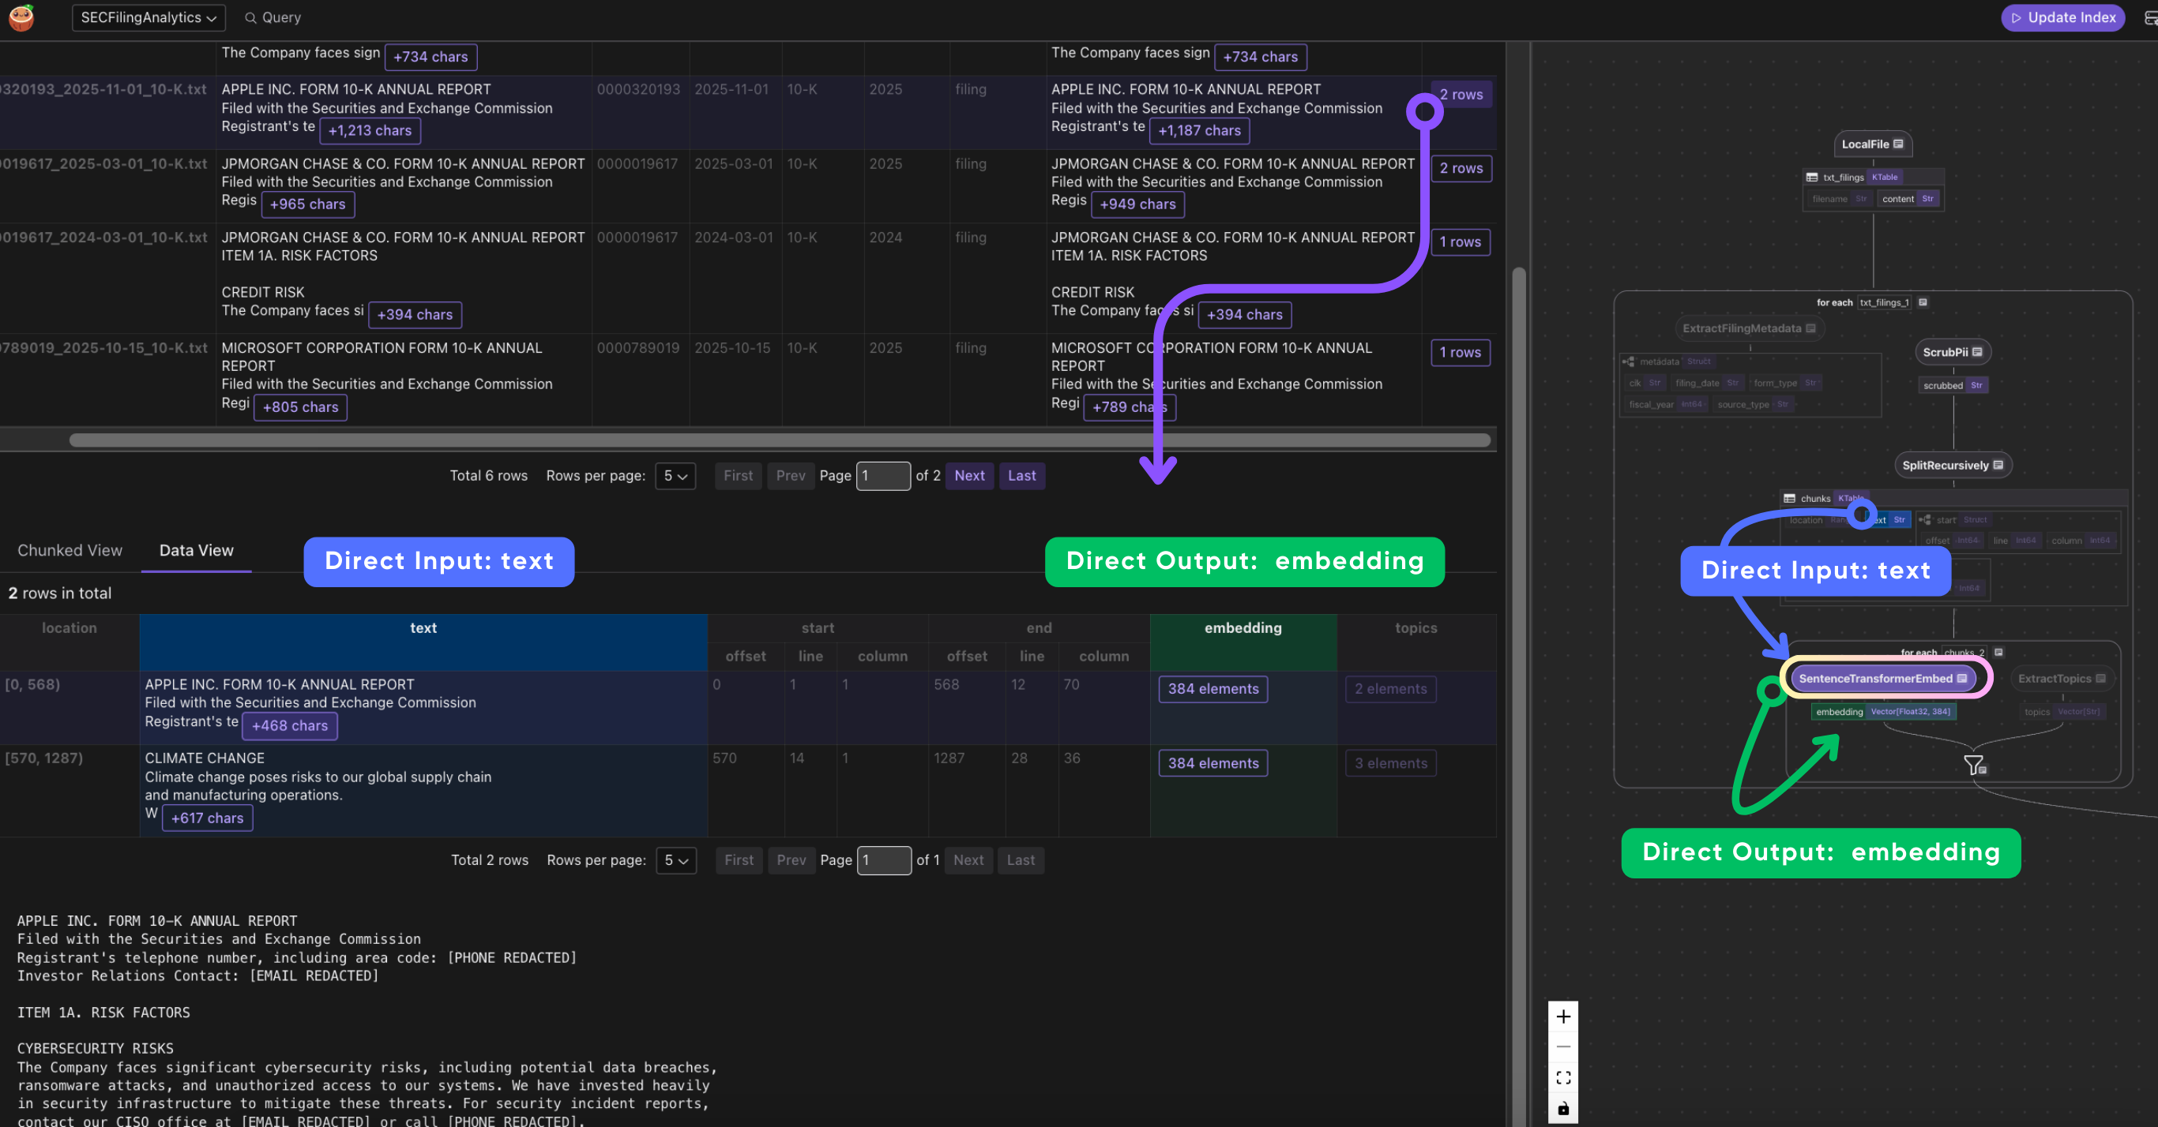This screenshot has width=2158, height=1127.
Task: Zoom out on the pipeline canvas
Action: pos(1562,1047)
